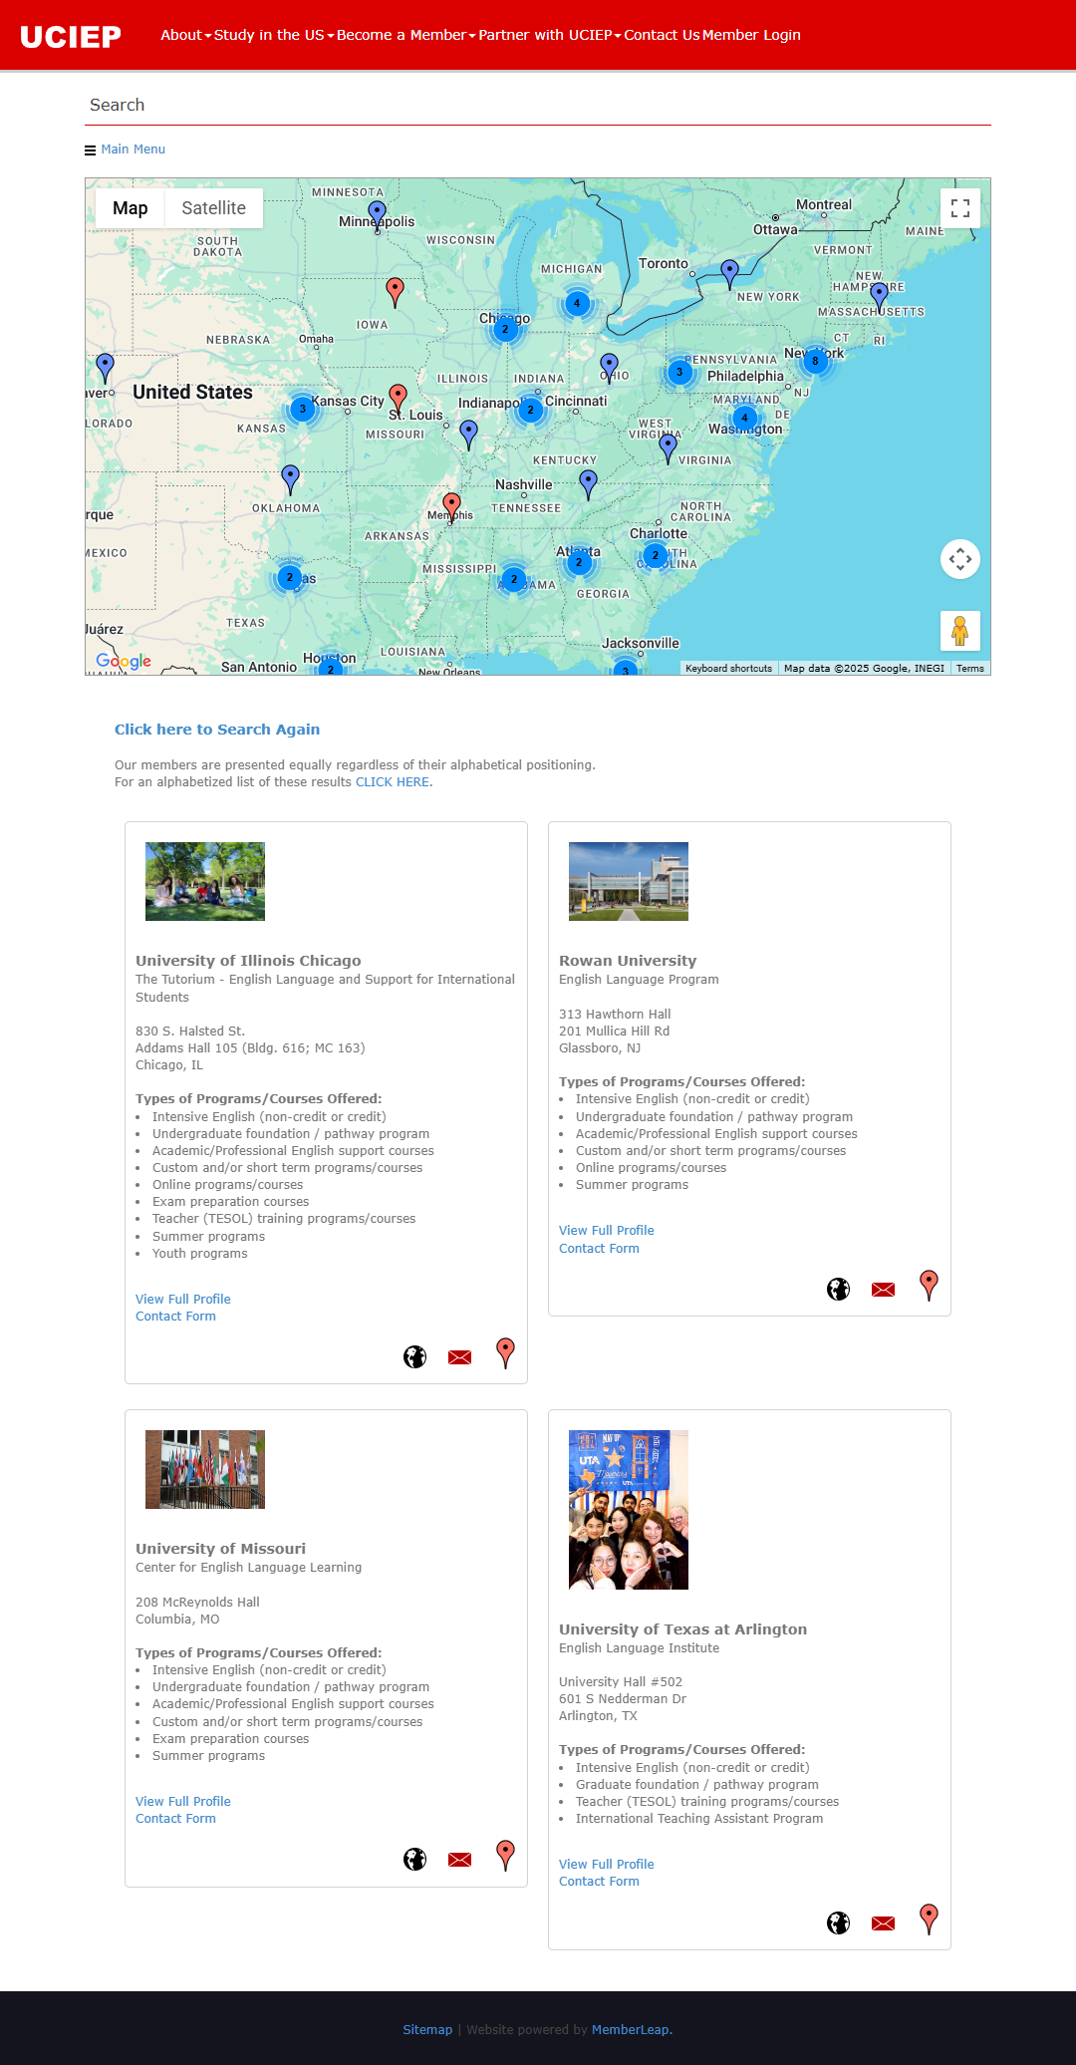Open the Main Menu link

[133, 149]
